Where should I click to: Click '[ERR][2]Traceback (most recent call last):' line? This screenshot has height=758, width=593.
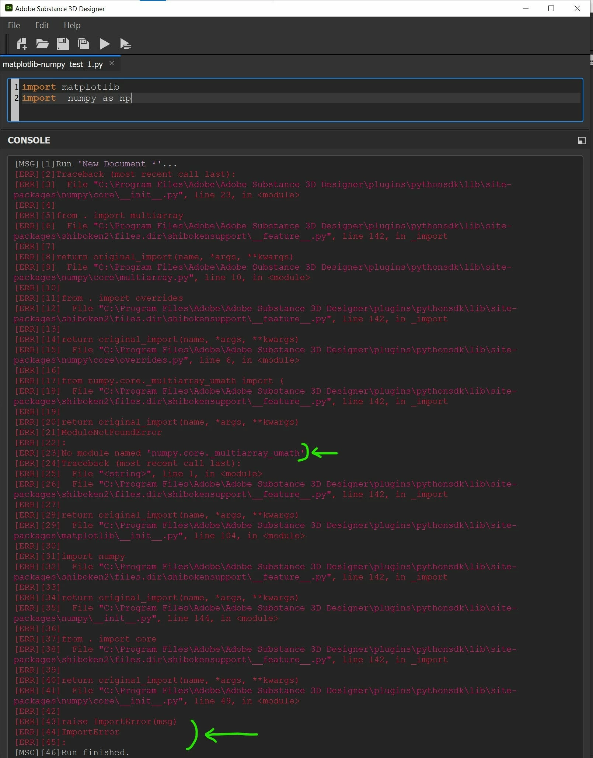(125, 174)
